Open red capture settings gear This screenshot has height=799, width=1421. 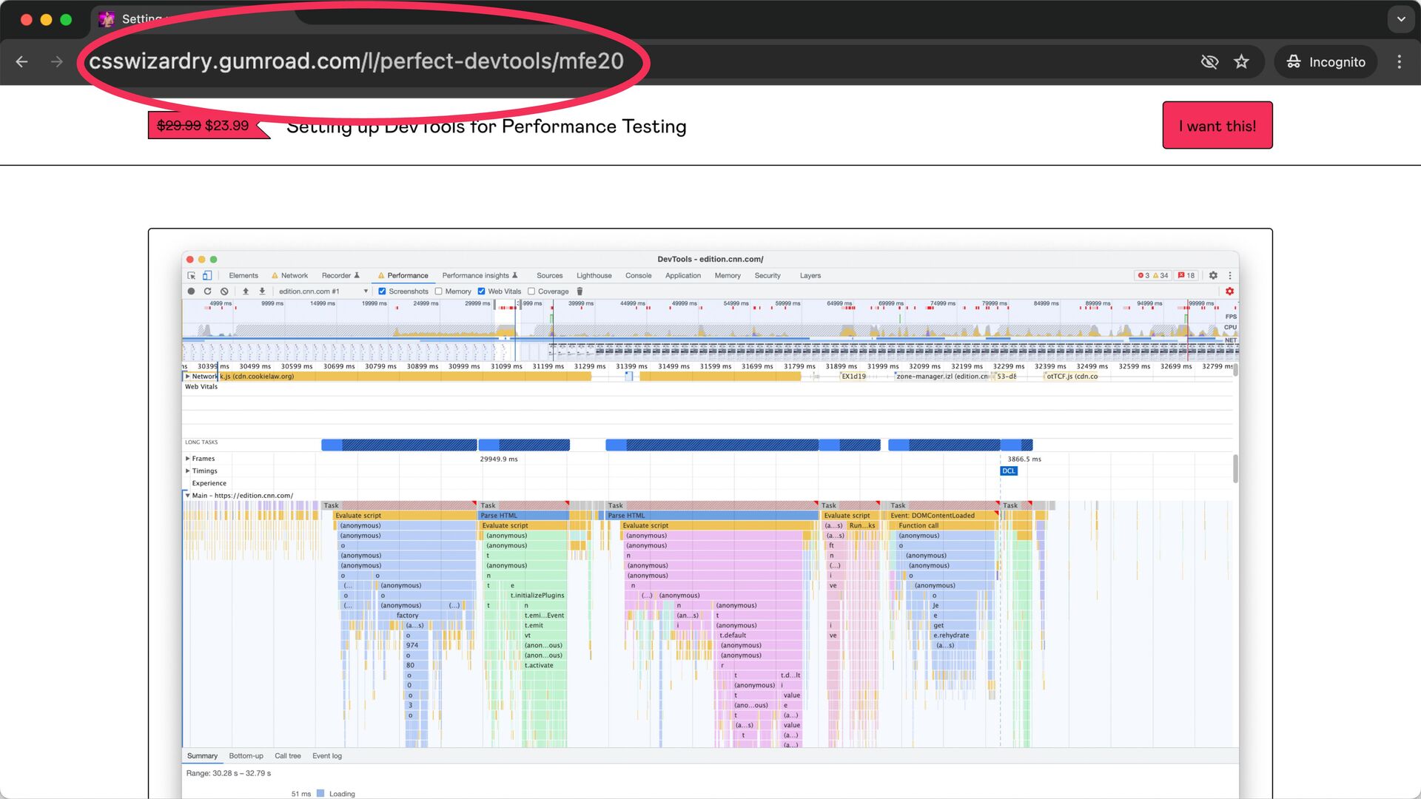[1229, 291]
